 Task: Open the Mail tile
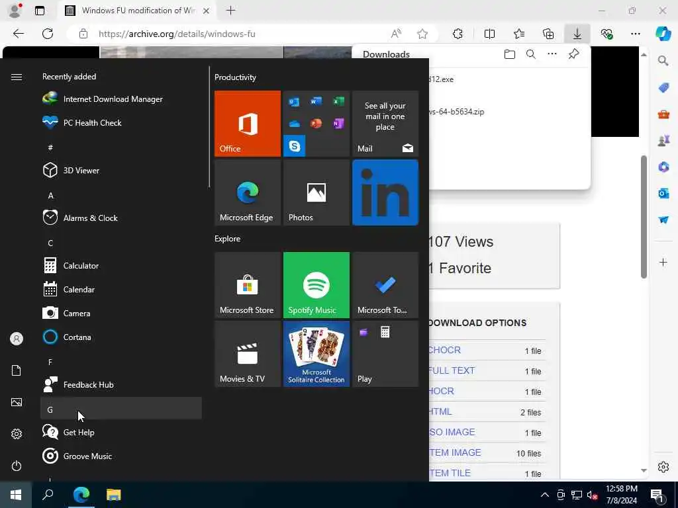[x=385, y=124]
